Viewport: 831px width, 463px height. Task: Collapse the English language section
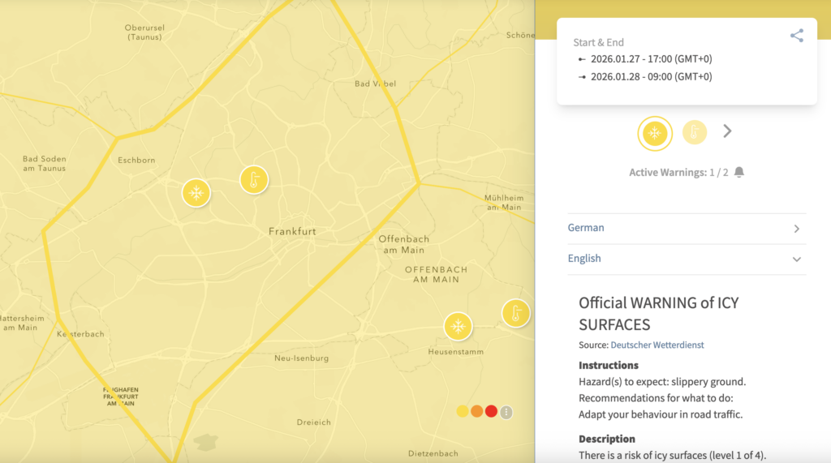tap(686, 259)
